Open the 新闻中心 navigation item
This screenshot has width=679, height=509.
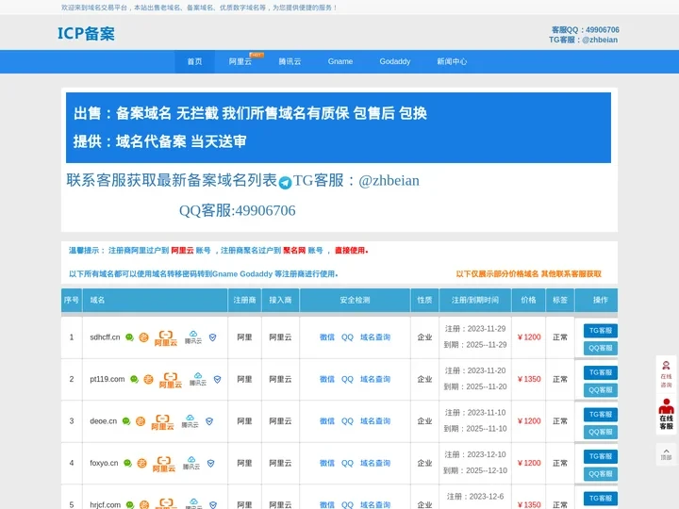coord(452,61)
